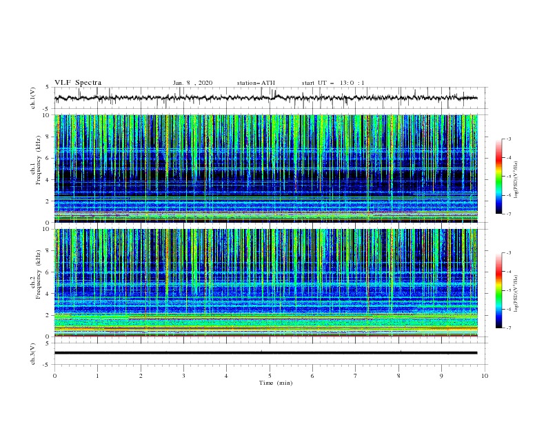Image resolution: width=546 pixels, height=422 pixels.
Task: Click the ch.1 PSD color scale bar
Action: tap(499, 177)
